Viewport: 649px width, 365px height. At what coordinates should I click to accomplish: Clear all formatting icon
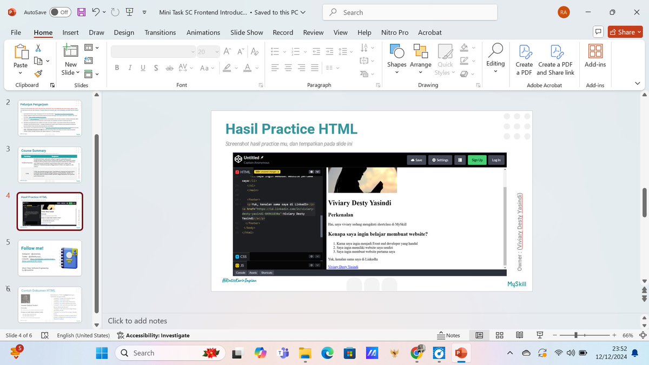coord(255,52)
